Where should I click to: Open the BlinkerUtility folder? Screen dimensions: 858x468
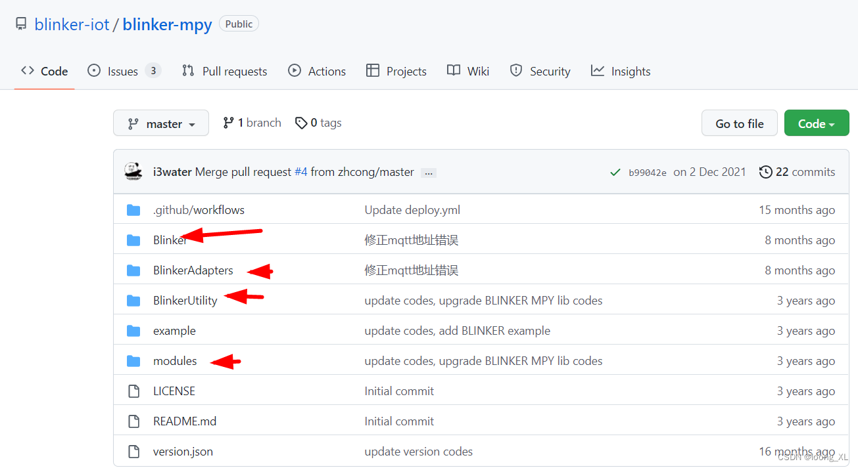click(x=185, y=301)
